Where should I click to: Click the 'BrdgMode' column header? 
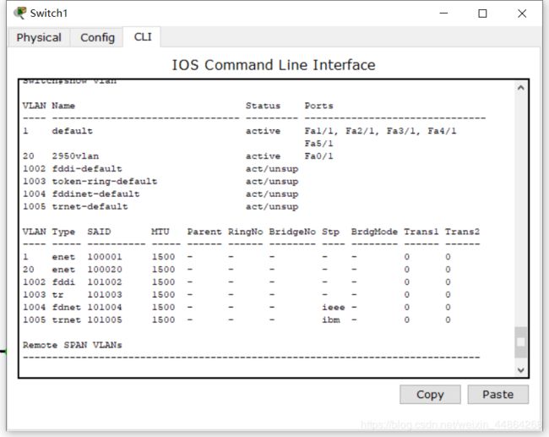click(374, 232)
